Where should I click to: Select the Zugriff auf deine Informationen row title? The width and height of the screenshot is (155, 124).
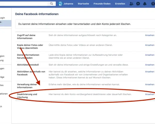coord(26,37)
